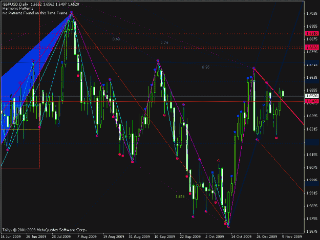Click the 1.6555 price axis label
Screen dimensions: 320x240
tap(312, 91)
